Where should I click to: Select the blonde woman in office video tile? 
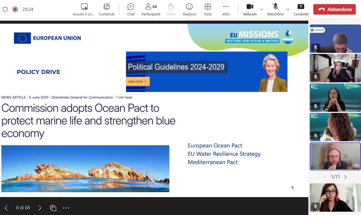coord(335,68)
